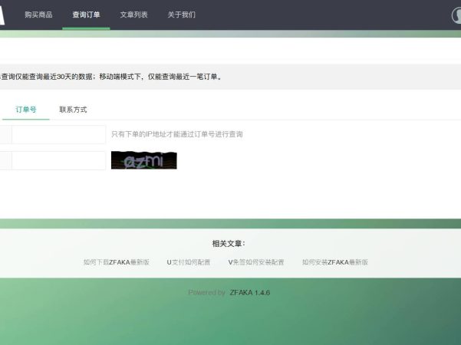Screen dimensions: 461x345
Task: Refresh the azmi captcha image
Action: tap(143, 160)
